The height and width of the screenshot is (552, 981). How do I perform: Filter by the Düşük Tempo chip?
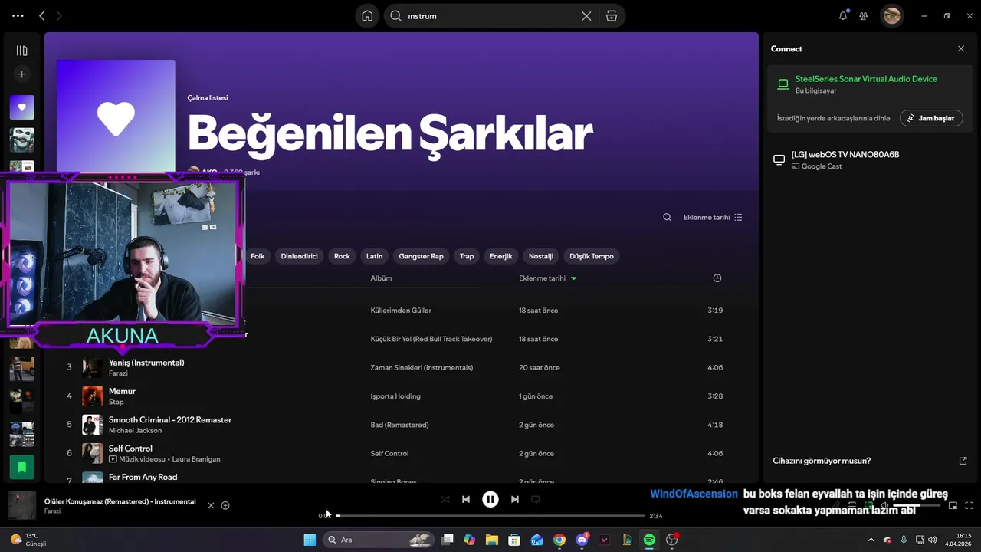592,256
